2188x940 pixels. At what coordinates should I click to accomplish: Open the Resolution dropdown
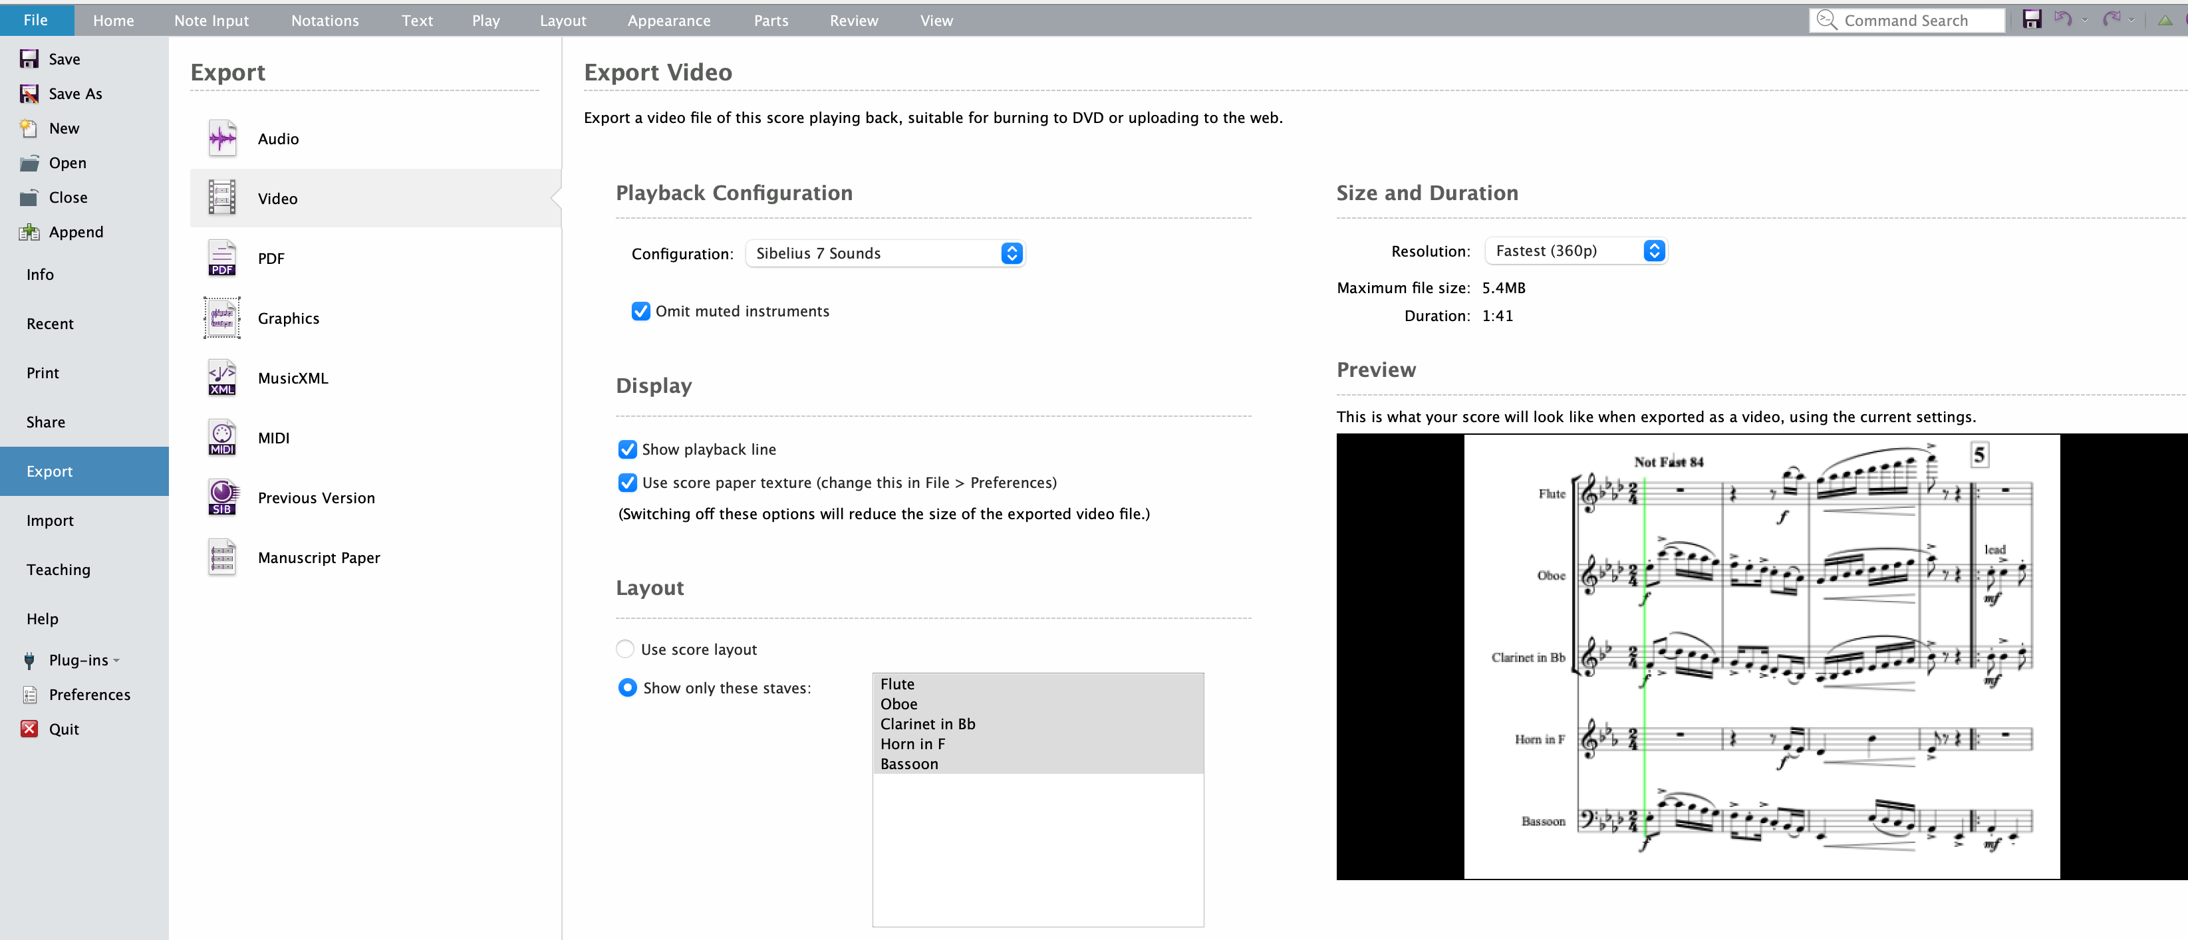1575,251
